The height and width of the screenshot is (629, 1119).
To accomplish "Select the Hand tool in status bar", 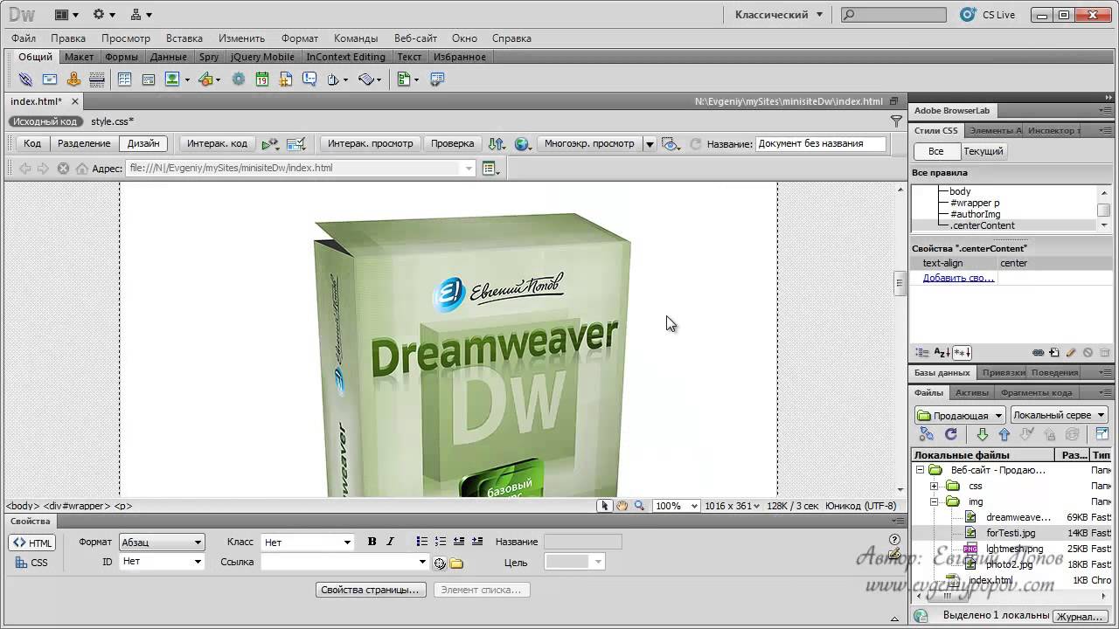I will point(622,506).
